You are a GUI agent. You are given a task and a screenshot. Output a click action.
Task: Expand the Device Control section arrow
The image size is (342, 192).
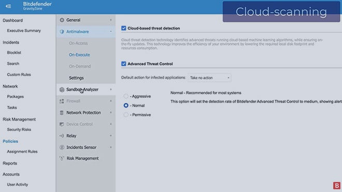[111, 124]
